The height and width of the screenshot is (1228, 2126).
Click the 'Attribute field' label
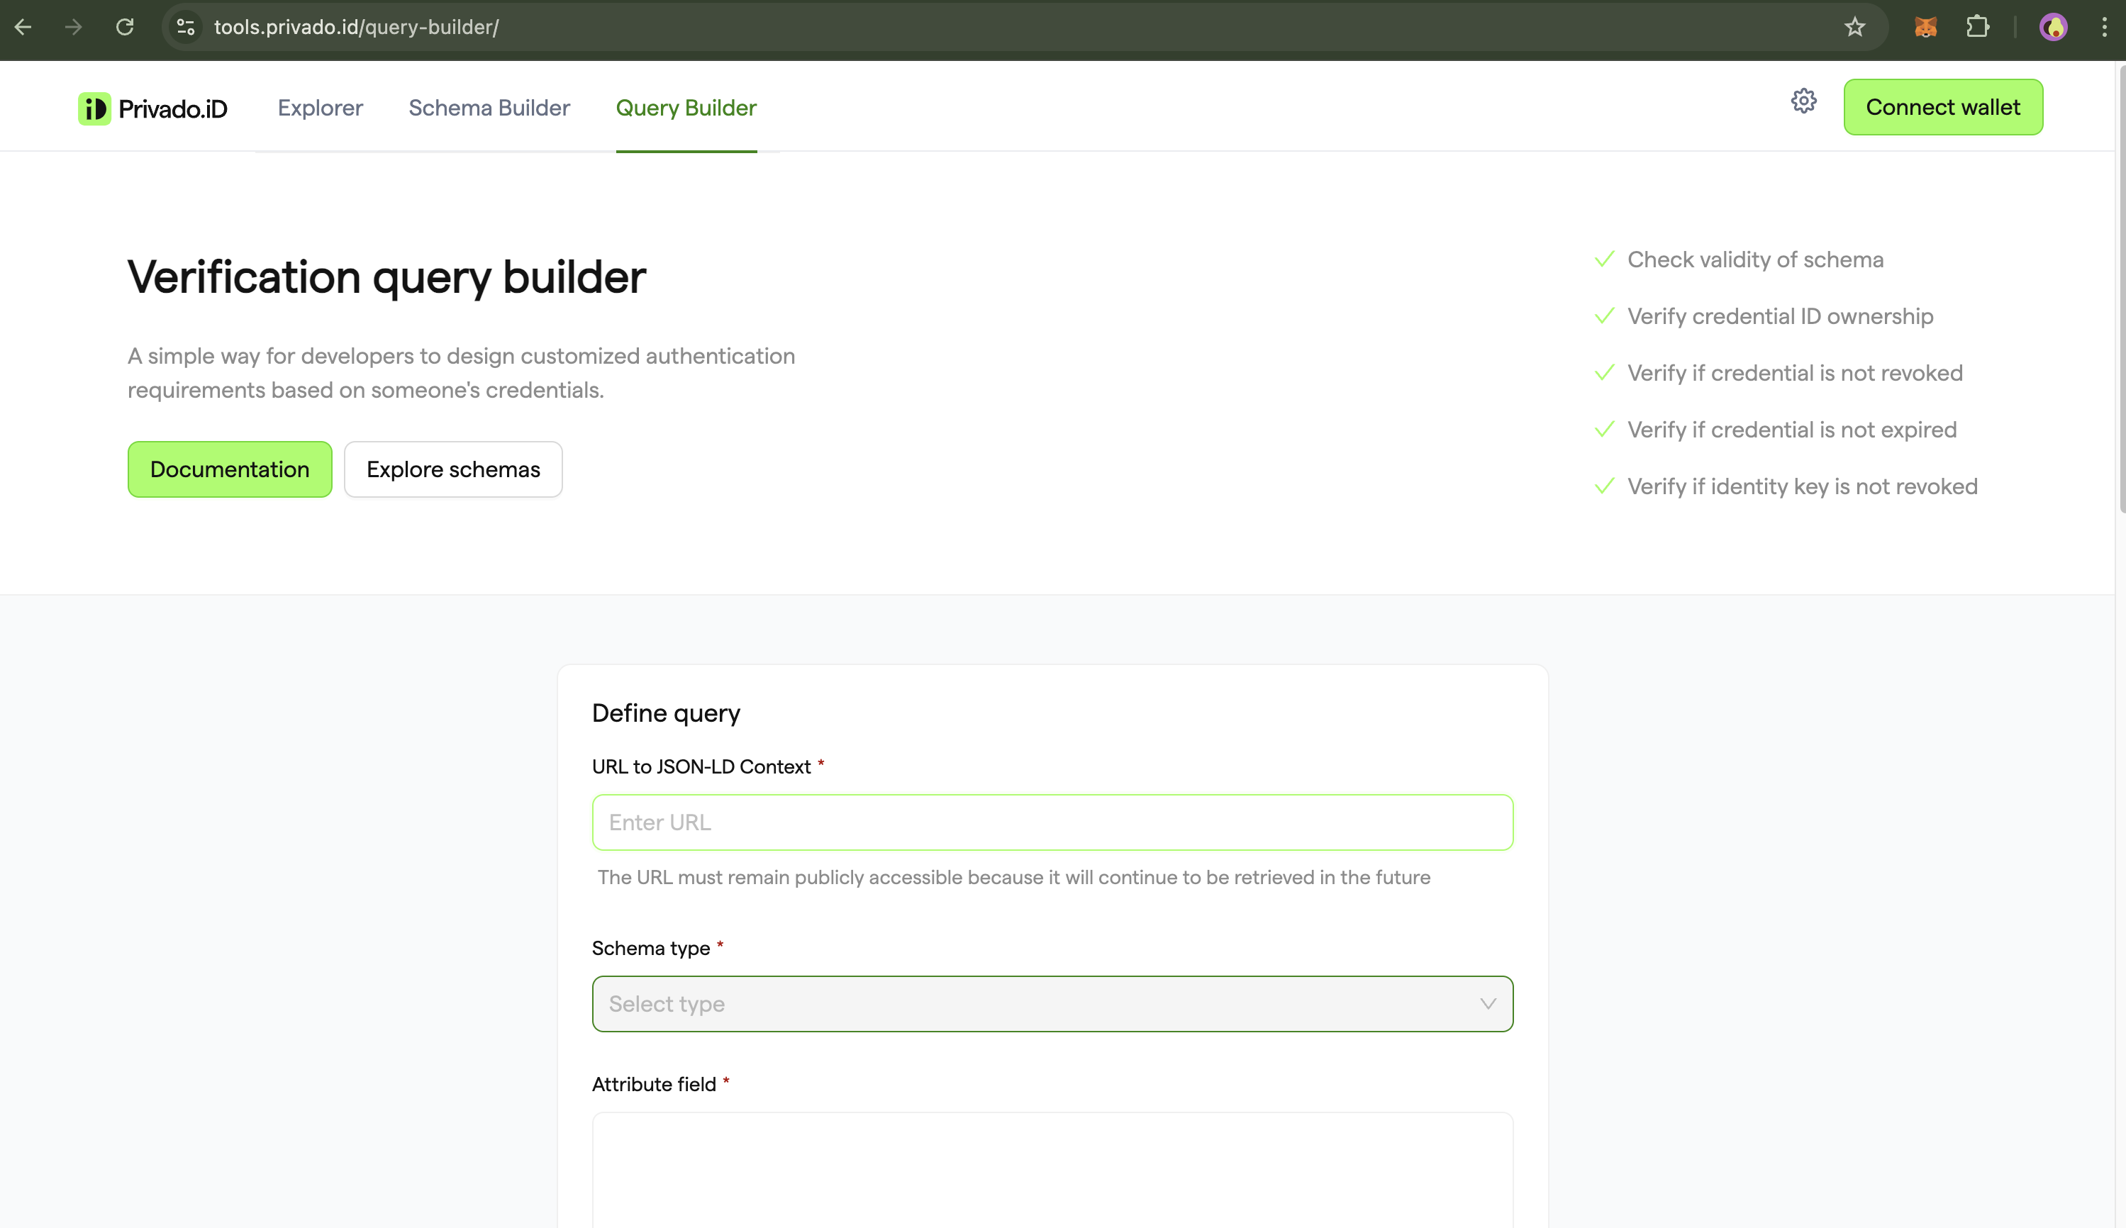pyautogui.click(x=654, y=1084)
